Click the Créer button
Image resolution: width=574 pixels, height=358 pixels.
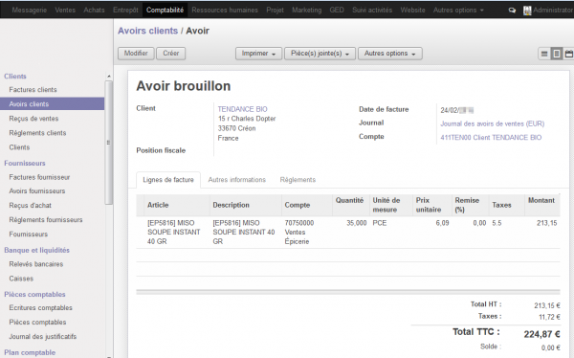[x=171, y=54]
